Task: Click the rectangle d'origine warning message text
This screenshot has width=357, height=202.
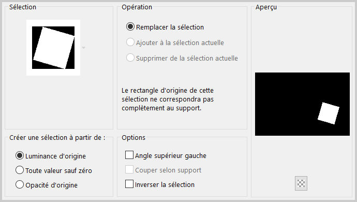Action: 168,99
